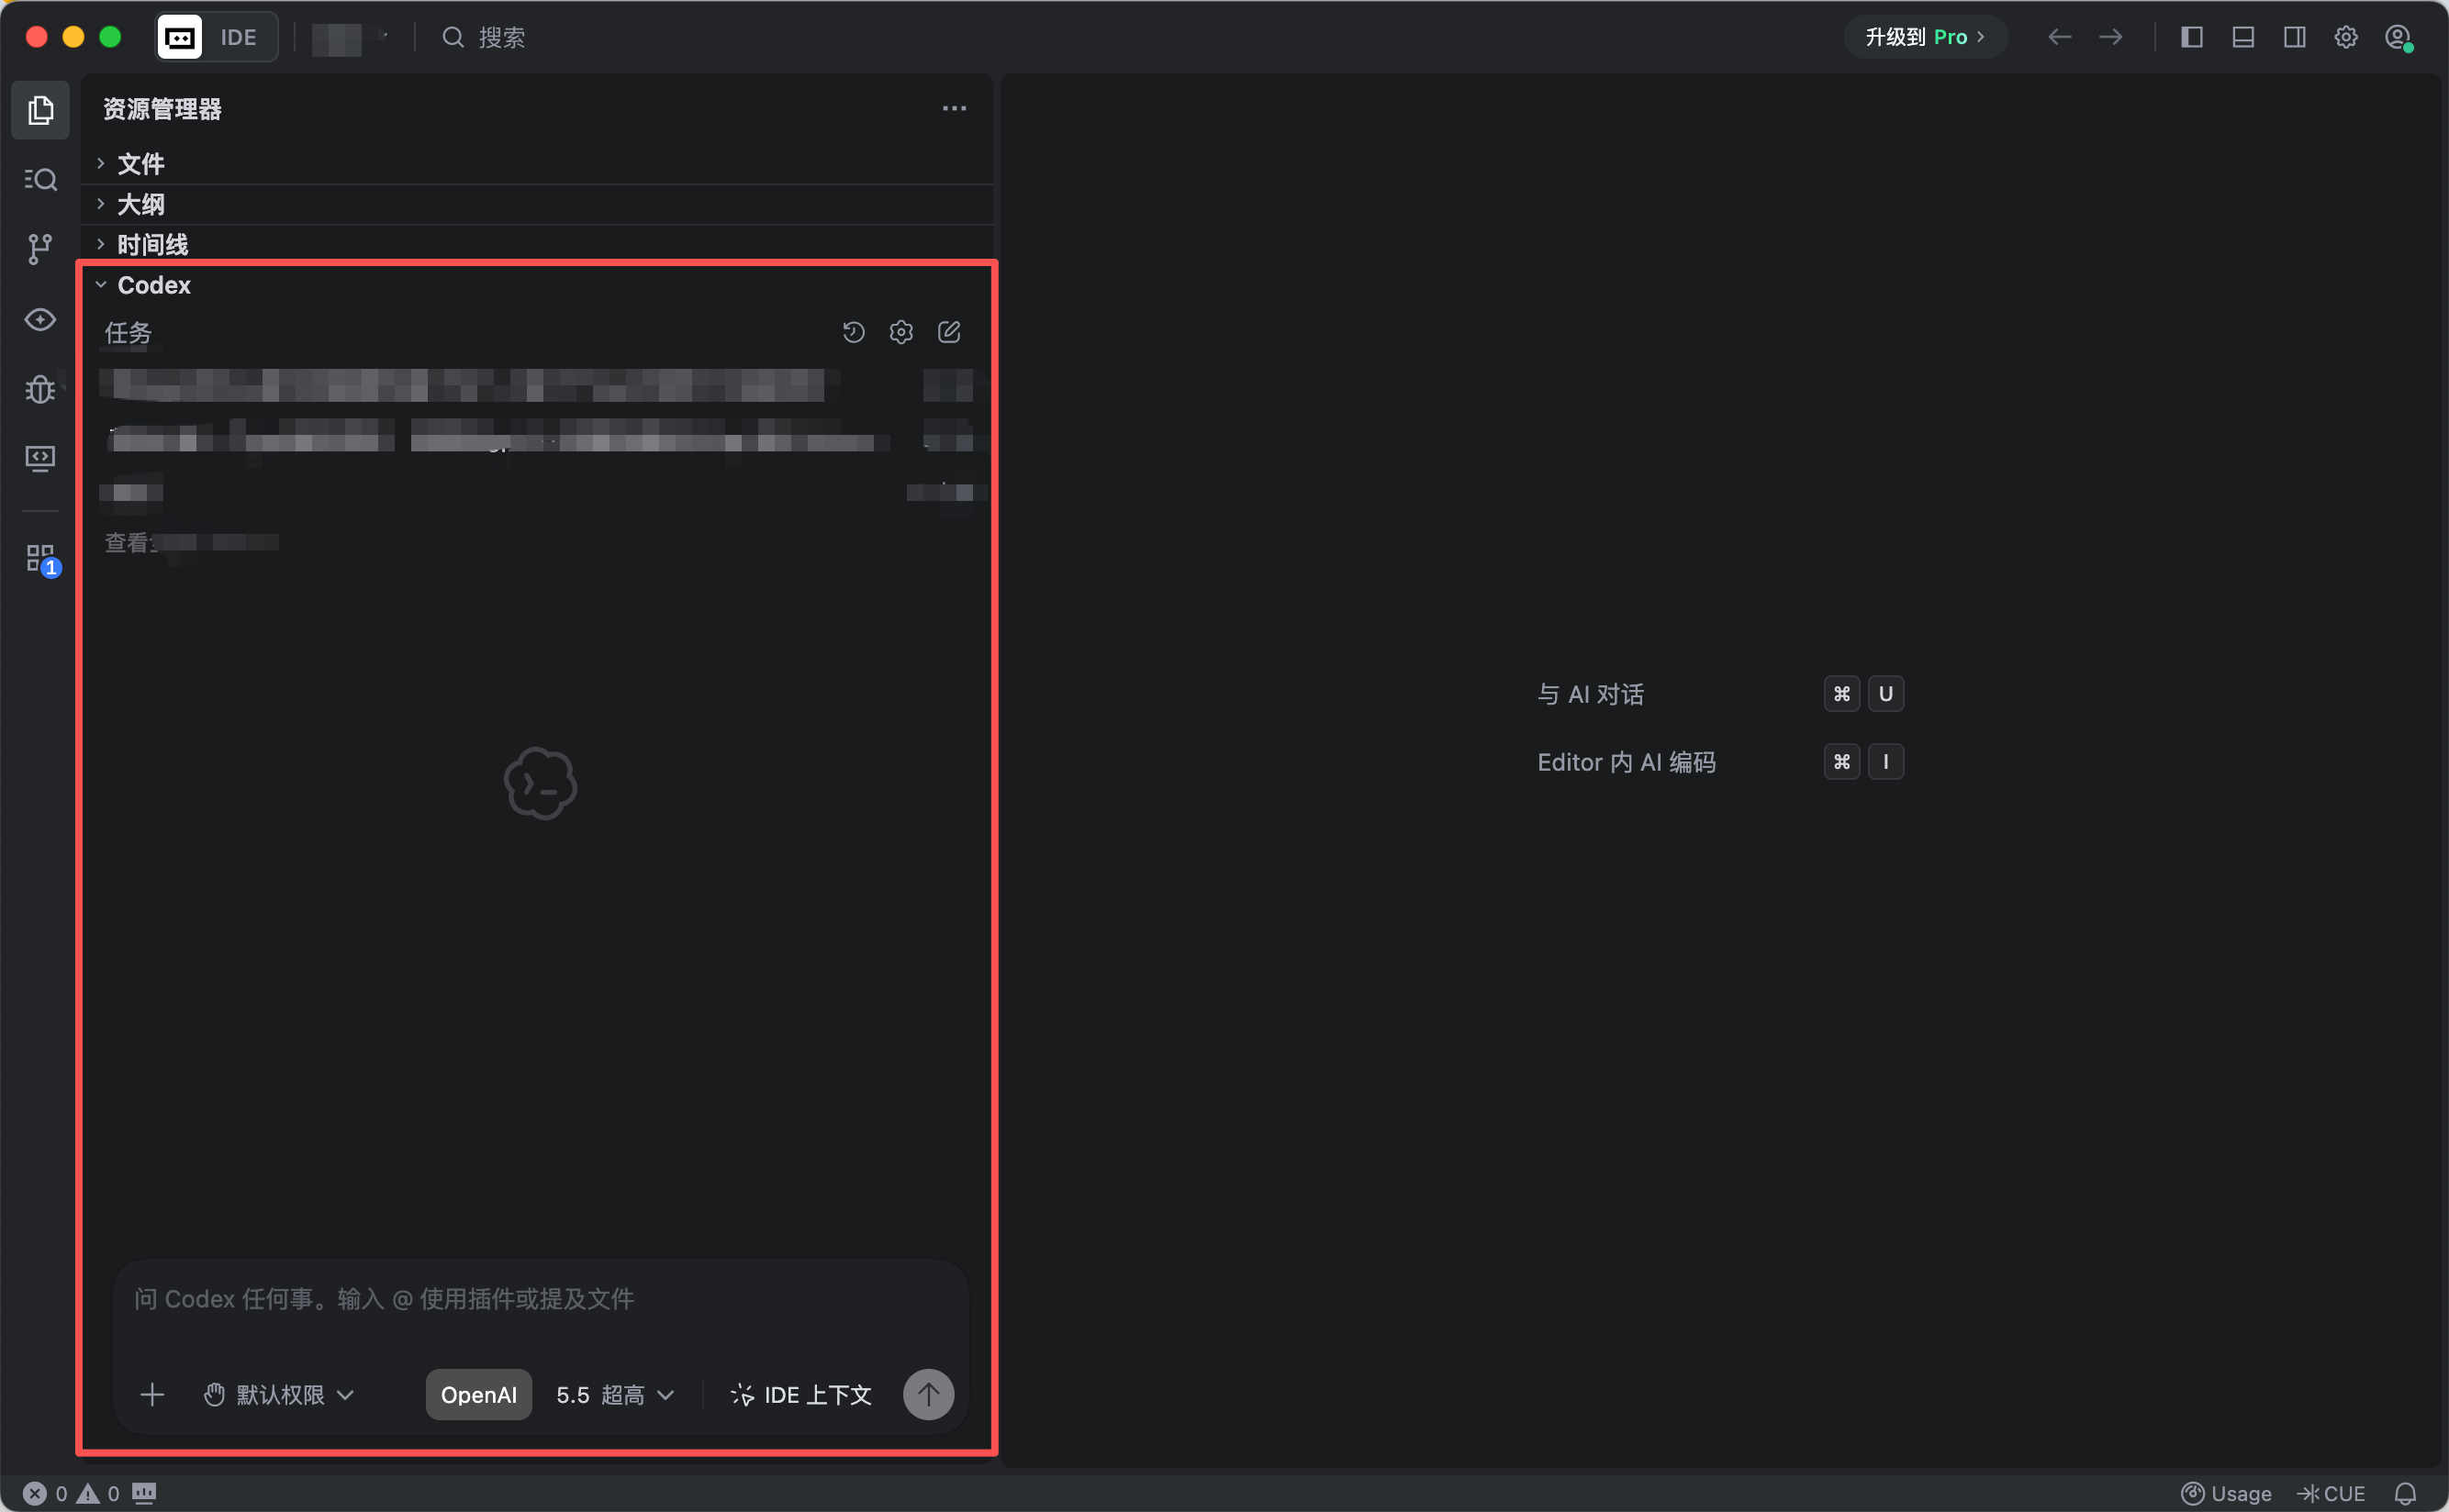
Task: Toggle the bottom panel layout icon
Action: pos(2242,37)
